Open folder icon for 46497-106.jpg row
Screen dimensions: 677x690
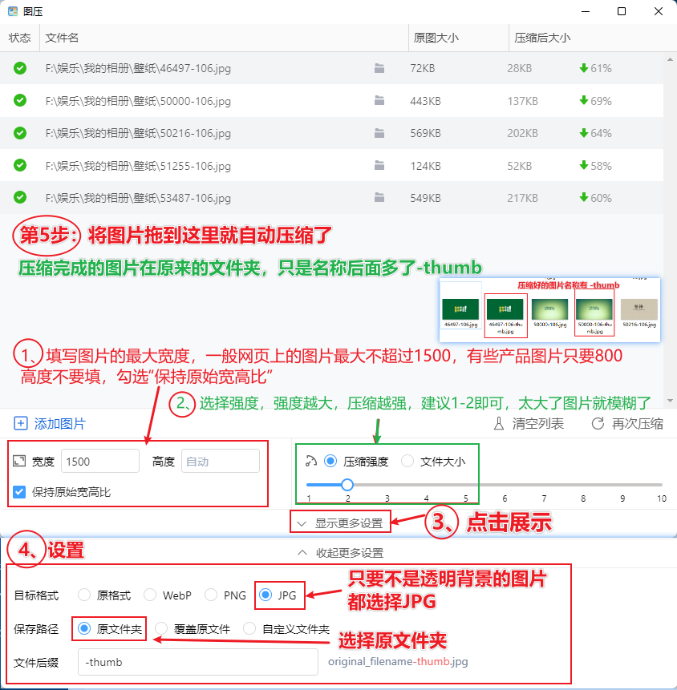379,68
